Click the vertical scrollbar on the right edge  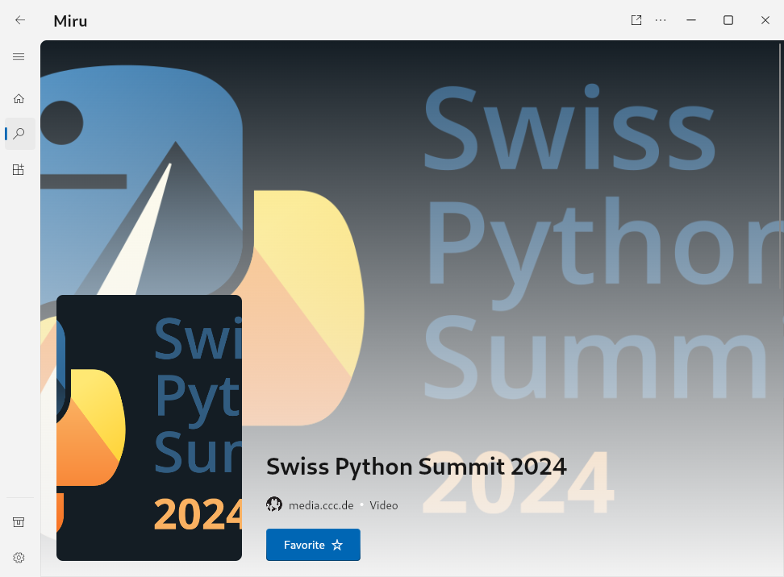point(780,165)
